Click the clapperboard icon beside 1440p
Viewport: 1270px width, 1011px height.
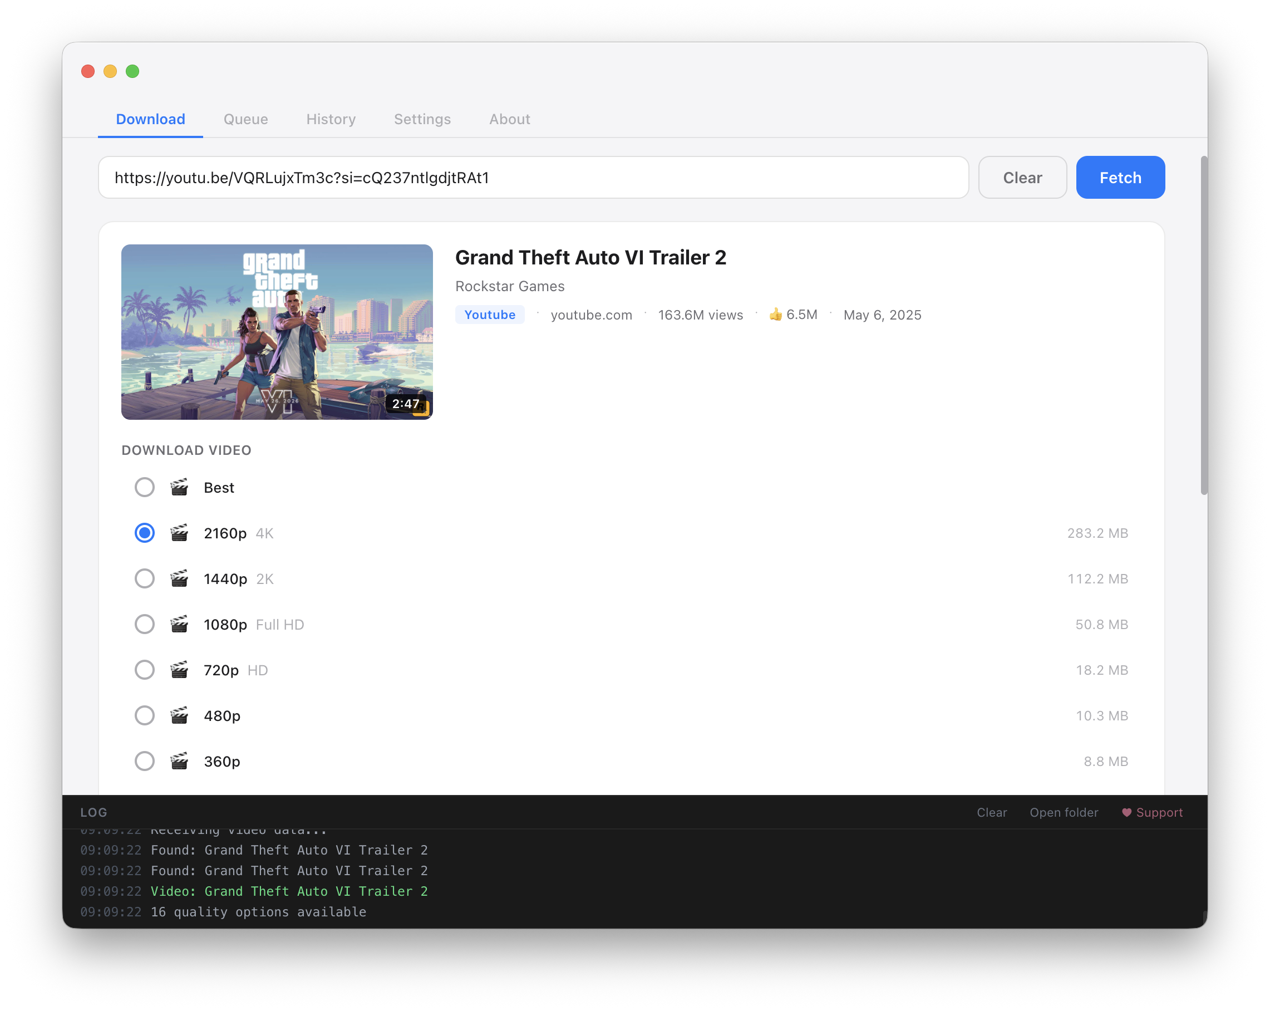[179, 578]
